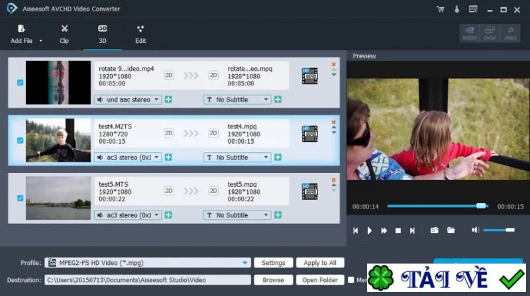
Task: Add audio track to rotate video
Action: (x=168, y=99)
